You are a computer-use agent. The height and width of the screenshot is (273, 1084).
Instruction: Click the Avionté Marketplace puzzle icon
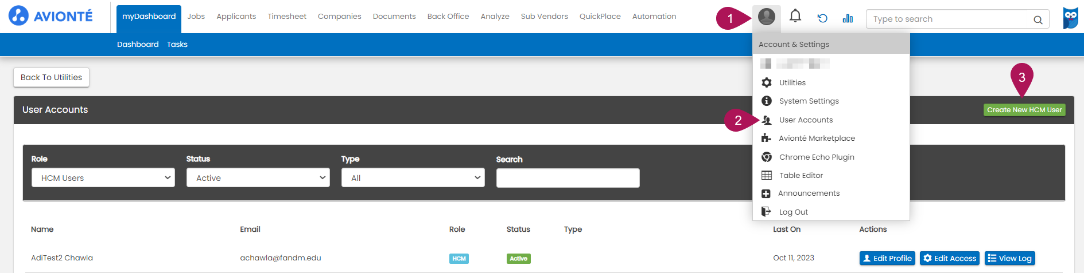pos(766,138)
